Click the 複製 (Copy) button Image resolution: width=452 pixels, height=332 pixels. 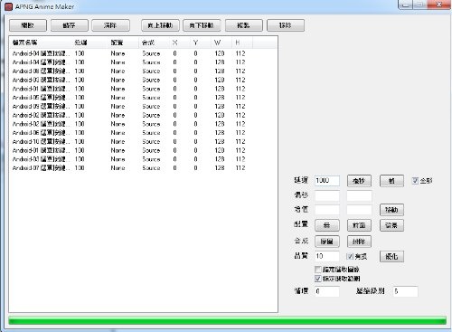(243, 25)
